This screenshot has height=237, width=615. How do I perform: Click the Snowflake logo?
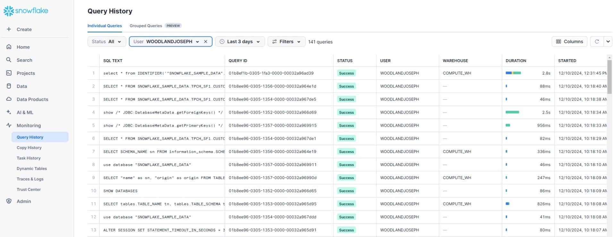26,11
